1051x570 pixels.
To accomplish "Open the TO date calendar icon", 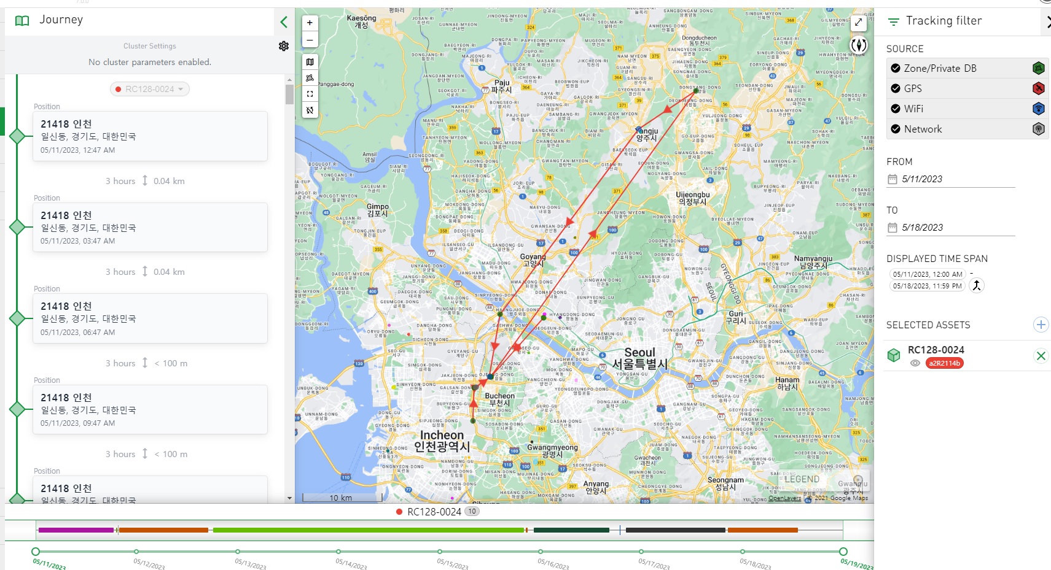I will [893, 228].
